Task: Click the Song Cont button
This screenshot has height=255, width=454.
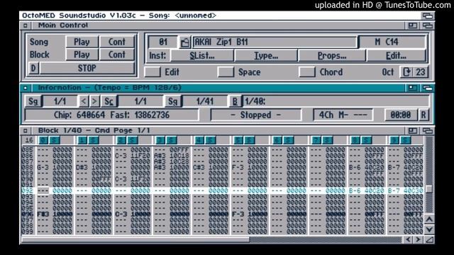Action: [x=117, y=42]
